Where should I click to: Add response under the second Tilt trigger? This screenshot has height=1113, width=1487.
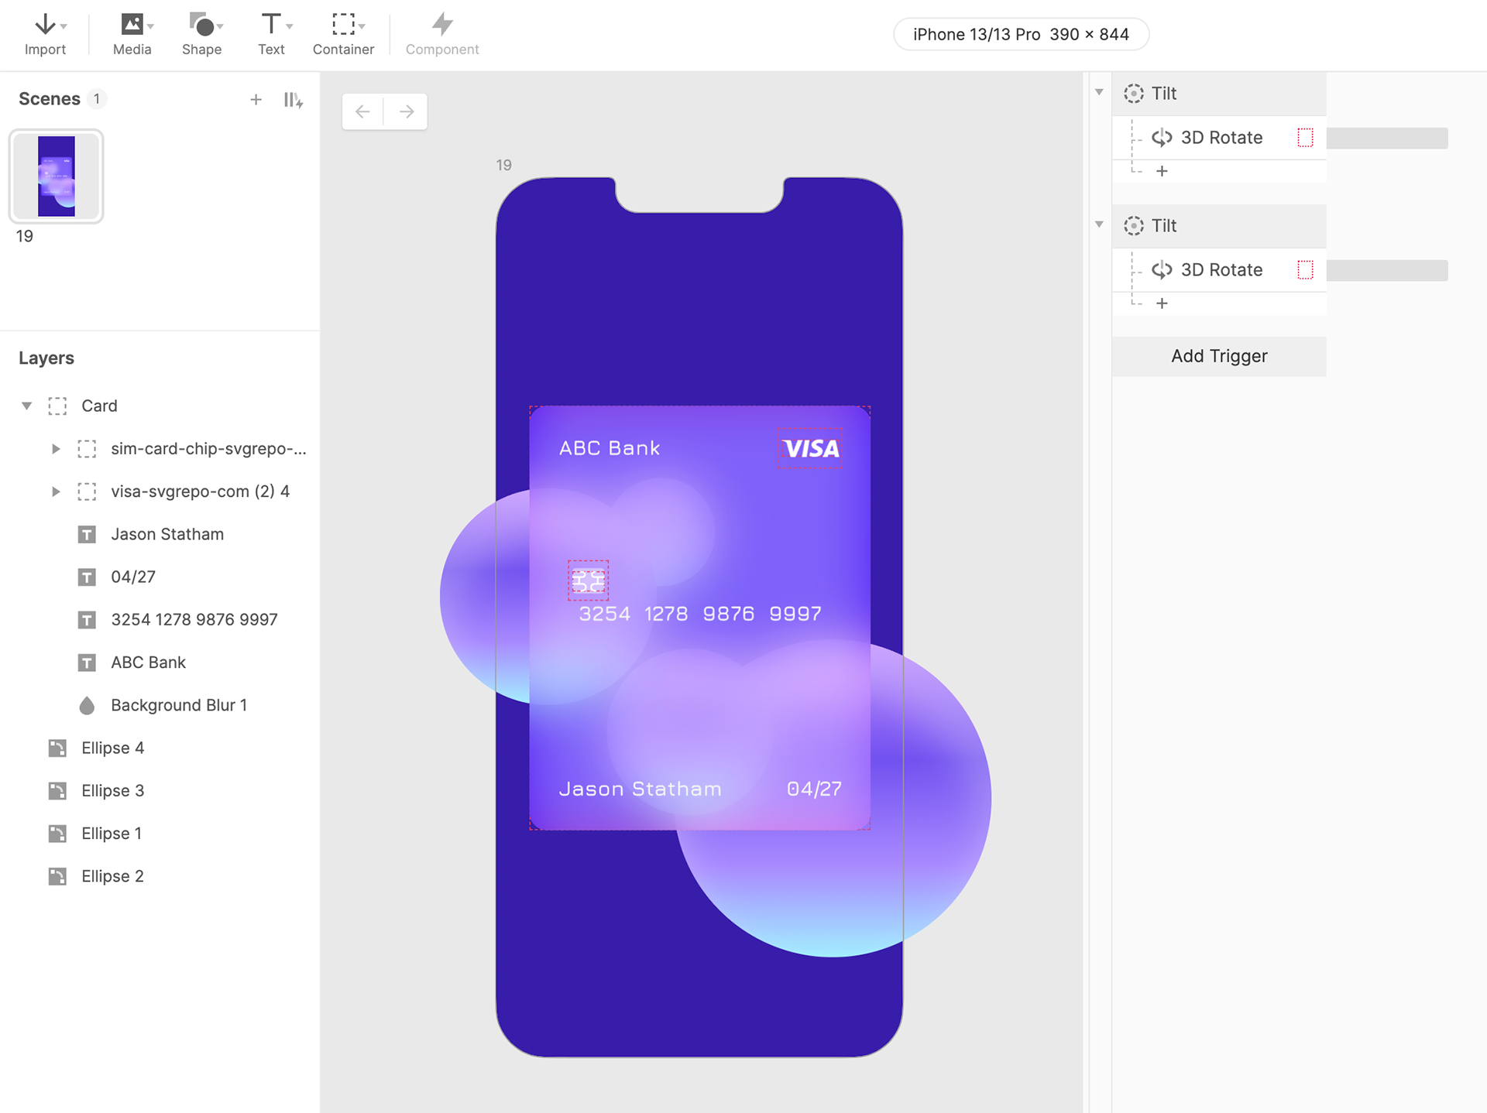point(1162,303)
